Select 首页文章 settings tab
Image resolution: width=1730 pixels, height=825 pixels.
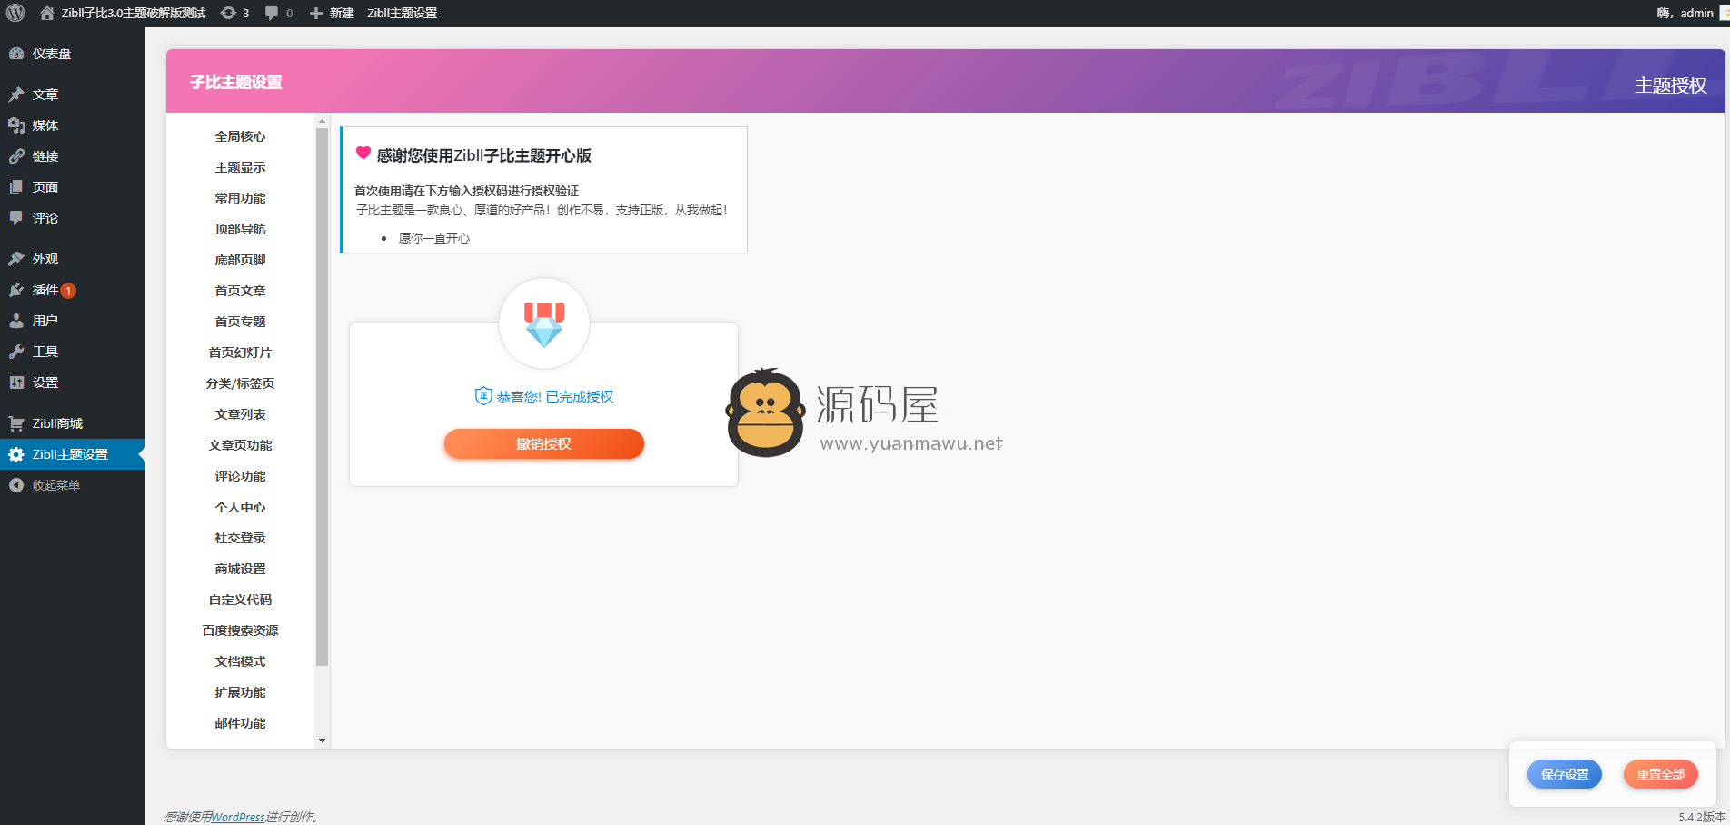coord(240,291)
